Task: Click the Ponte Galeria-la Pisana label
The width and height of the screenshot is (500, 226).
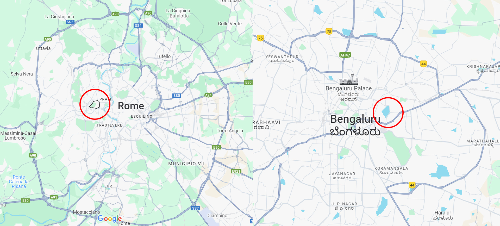Action: (19, 182)
